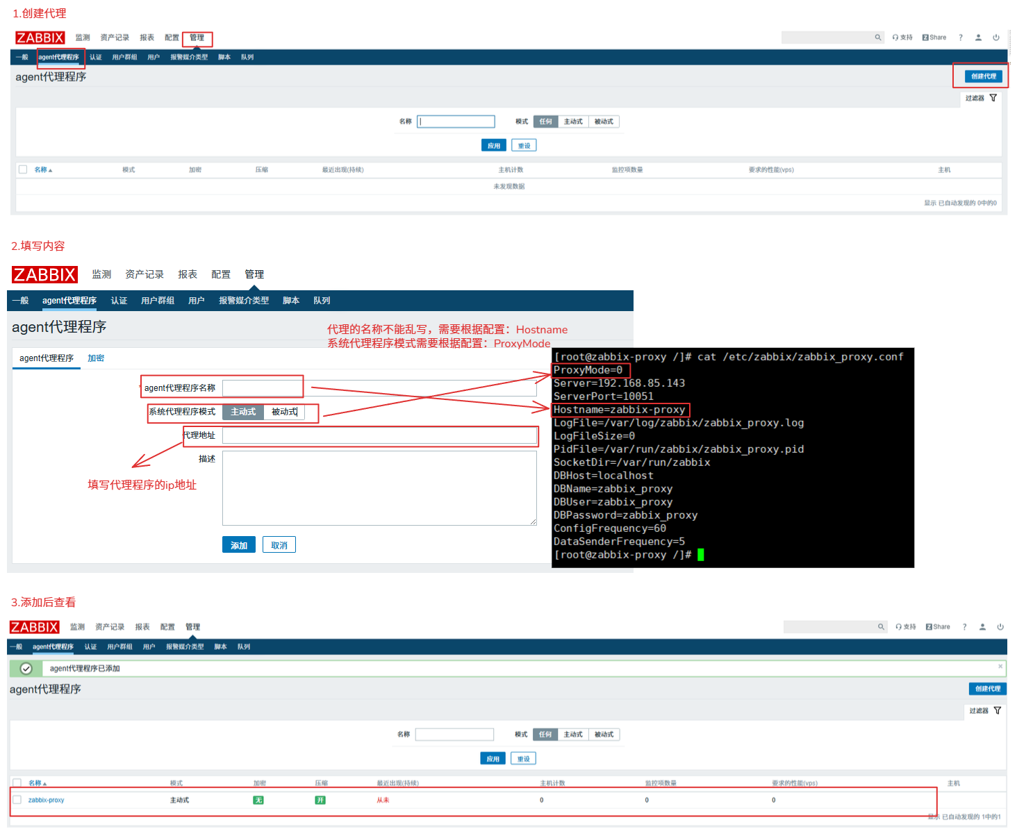Click the search magnifier icon in the step 1 header
The width and height of the screenshot is (1017, 834).
tap(878, 37)
